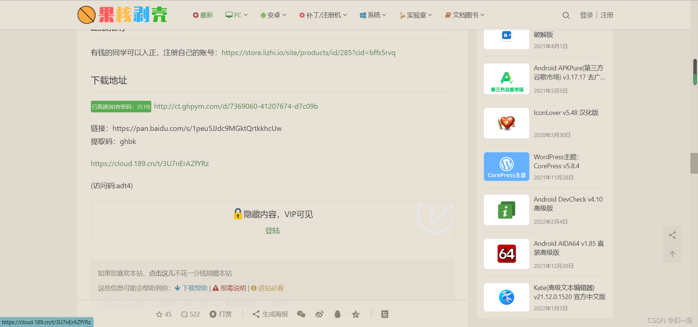Image resolution: width=698 pixels, height=327 pixels.
Task: Toggle the comment counter showing 522
Action: [x=190, y=314]
